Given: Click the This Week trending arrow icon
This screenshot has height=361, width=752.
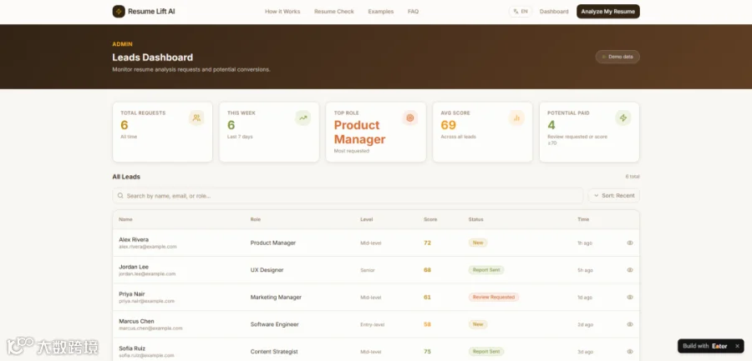Looking at the screenshot, I should tap(303, 118).
